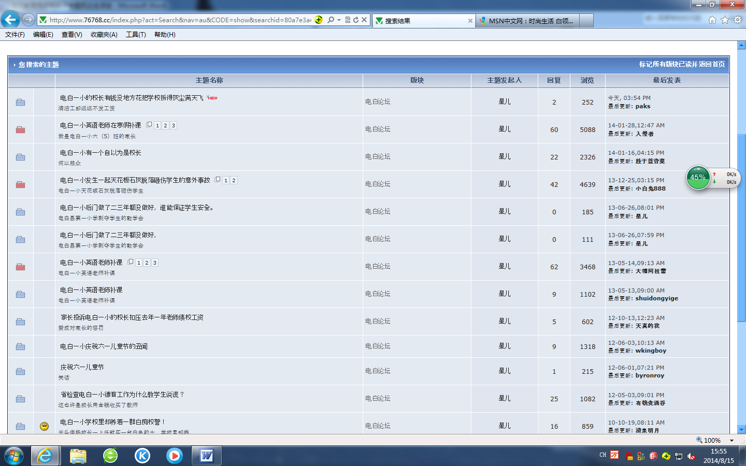This screenshot has height=466, width=746.
Task: Click 标记所有版块已读并返回首页 link
Action: (682, 64)
